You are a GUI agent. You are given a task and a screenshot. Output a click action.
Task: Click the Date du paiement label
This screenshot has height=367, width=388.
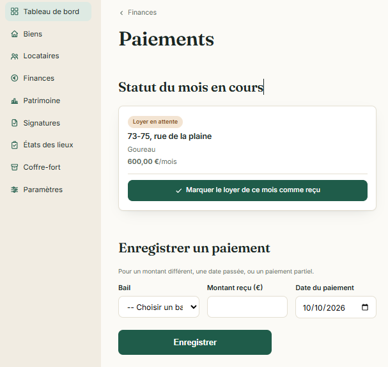(325, 288)
